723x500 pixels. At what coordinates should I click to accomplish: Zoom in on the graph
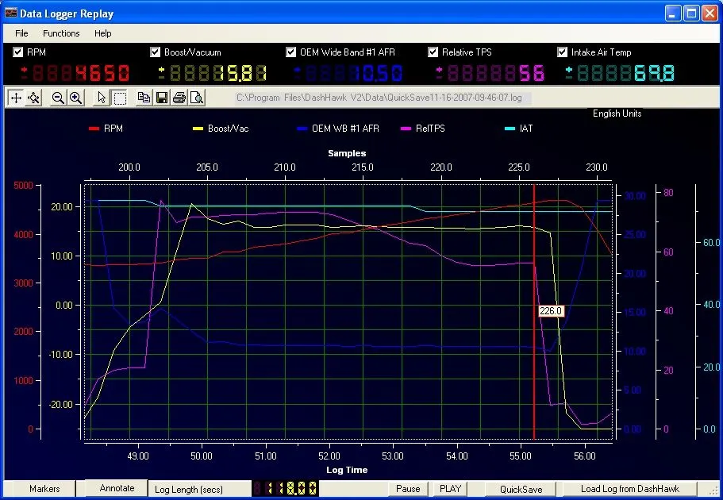click(x=75, y=98)
